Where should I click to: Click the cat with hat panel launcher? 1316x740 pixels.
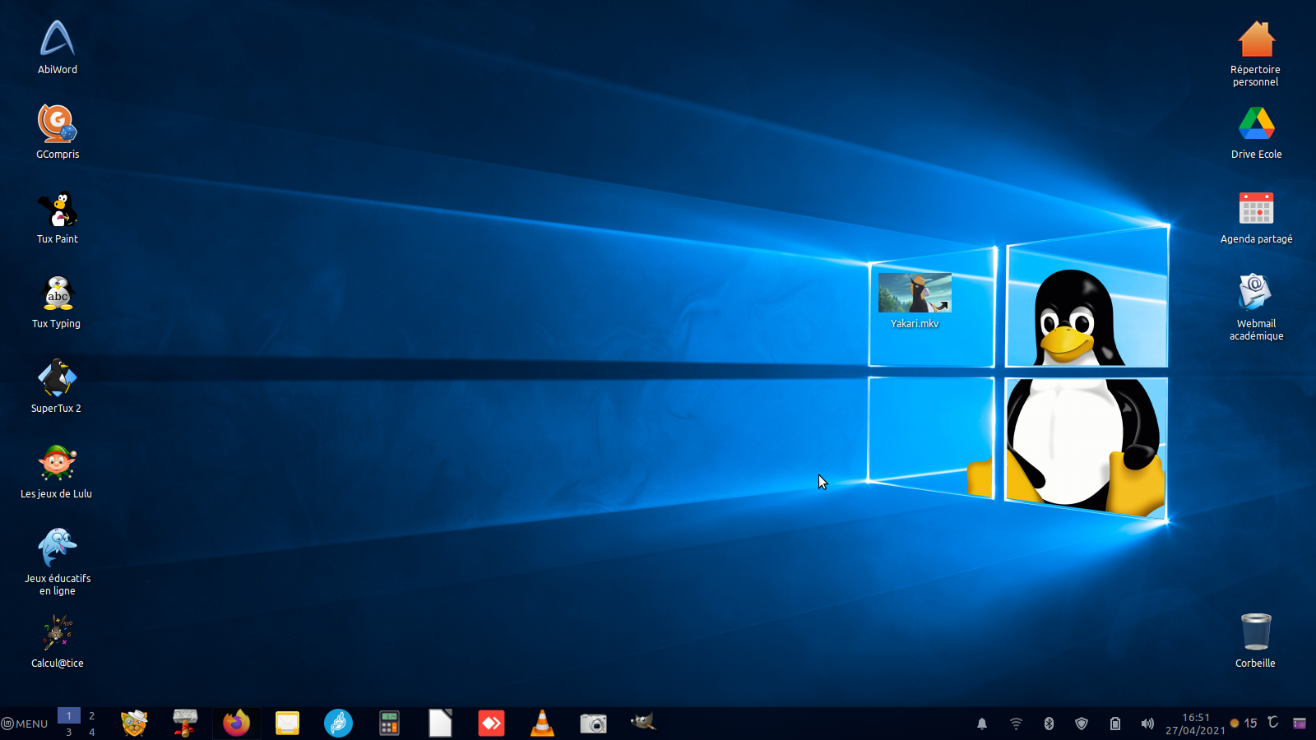point(134,724)
